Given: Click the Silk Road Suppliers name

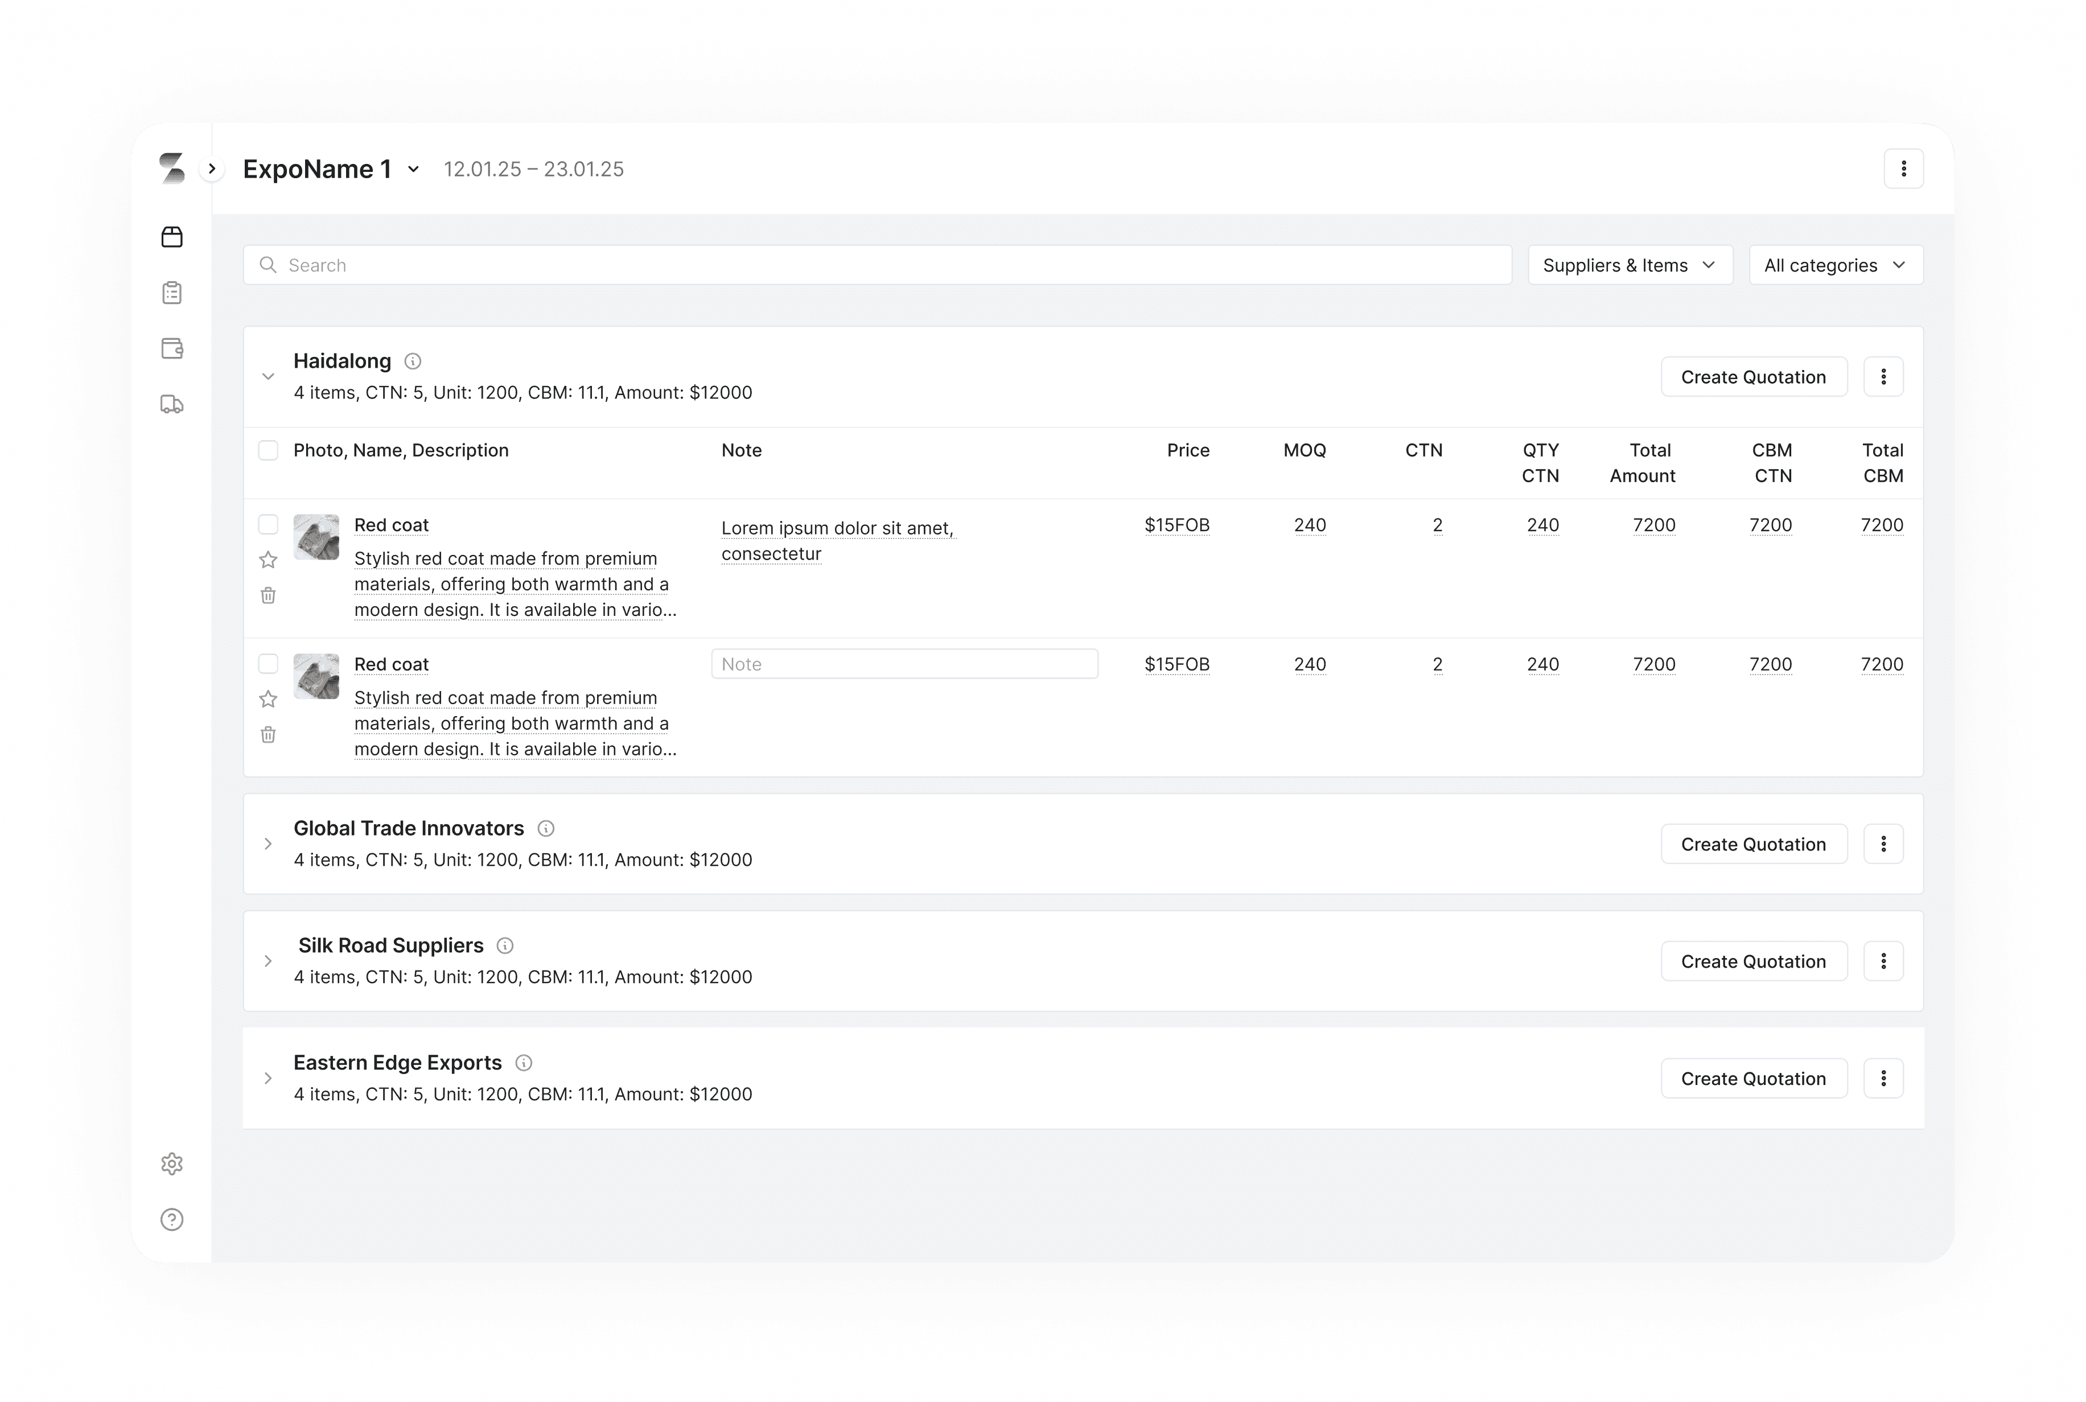Looking at the screenshot, I should tap(391, 946).
